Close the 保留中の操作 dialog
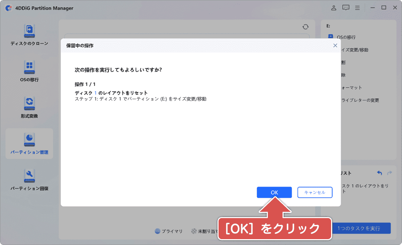Screen dimensions: 402x245 click(x=335, y=45)
